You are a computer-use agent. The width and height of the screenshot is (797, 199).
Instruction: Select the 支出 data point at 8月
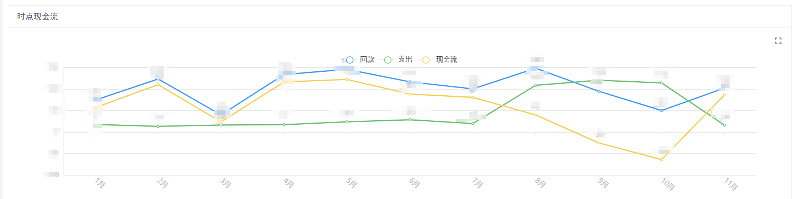click(536, 85)
